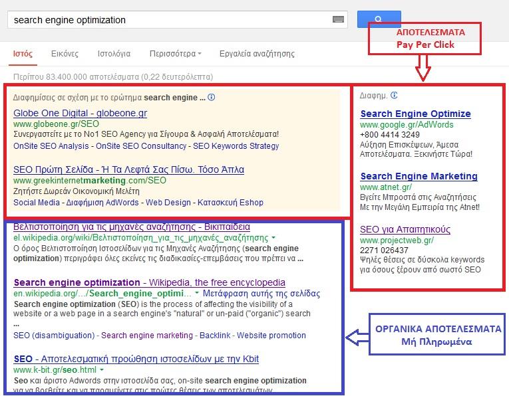Click the phone number 2271 026437
The height and width of the screenshot is (396, 509).
(x=384, y=250)
